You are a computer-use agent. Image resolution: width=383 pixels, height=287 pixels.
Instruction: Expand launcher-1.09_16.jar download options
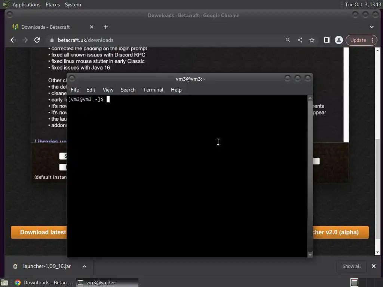(84, 266)
